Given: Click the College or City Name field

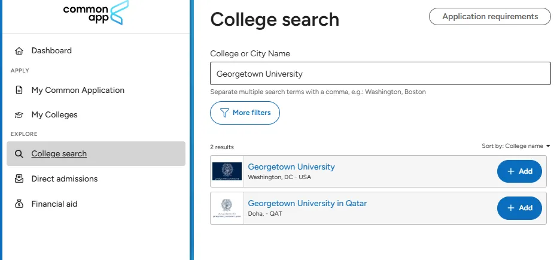Looking at the screenshot, I should coord(381,74).
